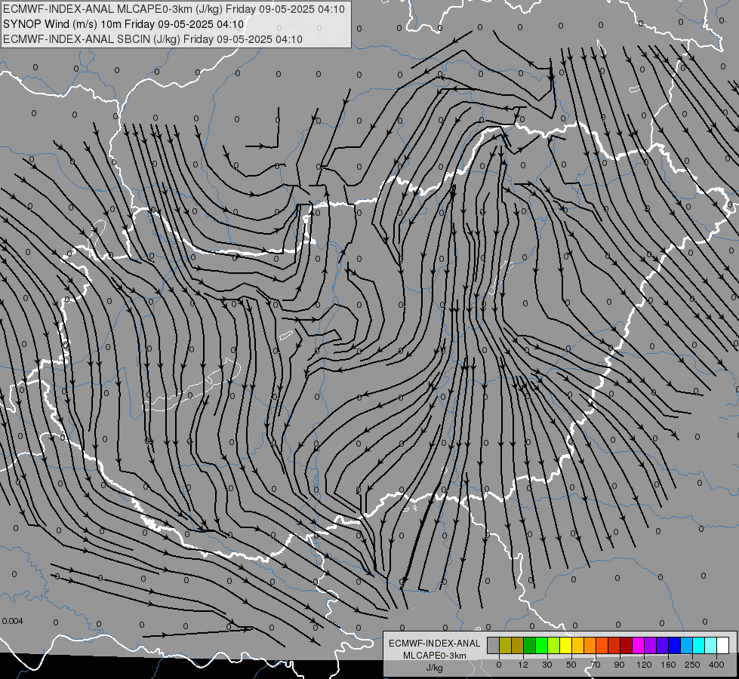Click the colorbar tick label '12'
The image size is (739, 679).
(523, 665)
